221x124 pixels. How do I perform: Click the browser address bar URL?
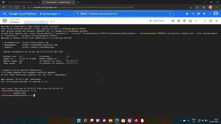(x=80, y=7)
